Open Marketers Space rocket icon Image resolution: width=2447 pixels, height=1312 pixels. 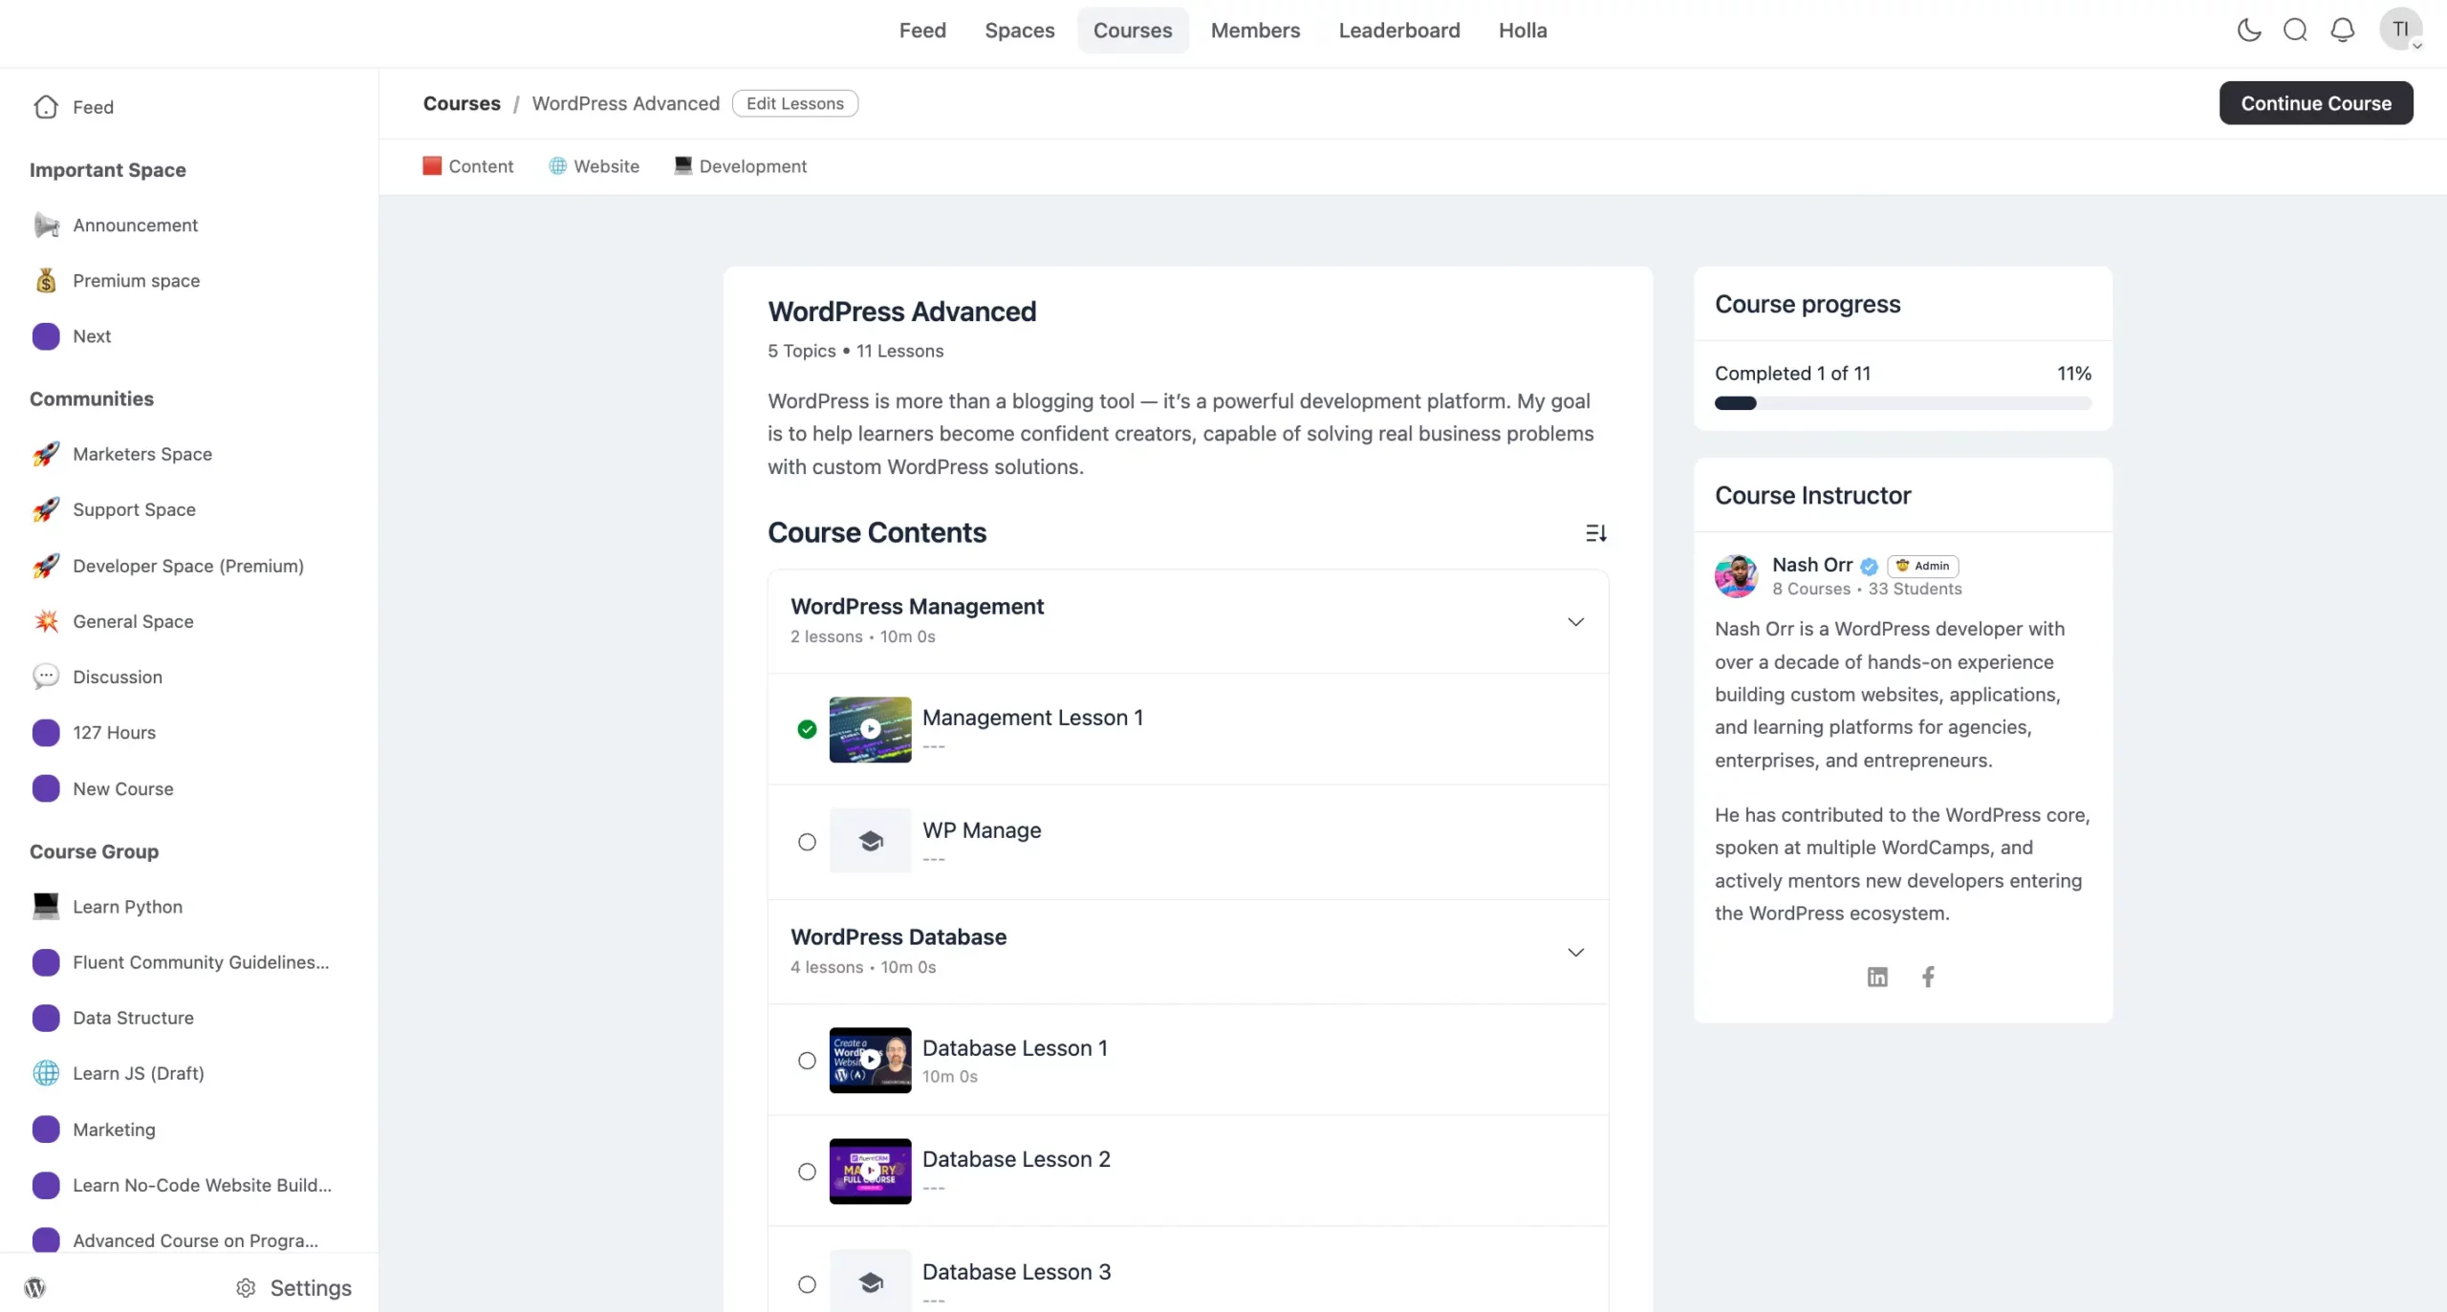point(46,454)
